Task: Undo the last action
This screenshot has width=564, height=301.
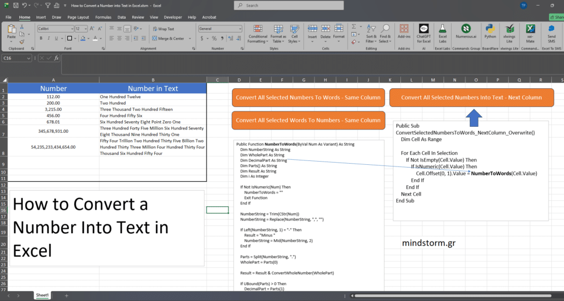Action: (x=24, y=6)
